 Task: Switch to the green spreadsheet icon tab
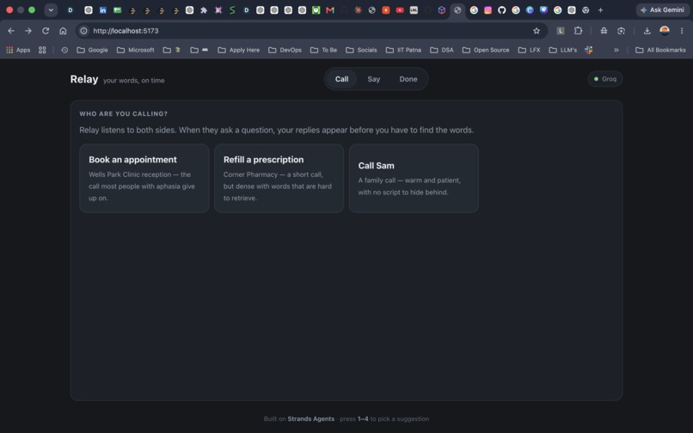(x=117, y=10)
